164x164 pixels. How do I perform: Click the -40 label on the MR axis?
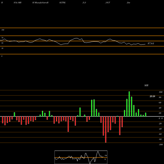click(160, 129)
